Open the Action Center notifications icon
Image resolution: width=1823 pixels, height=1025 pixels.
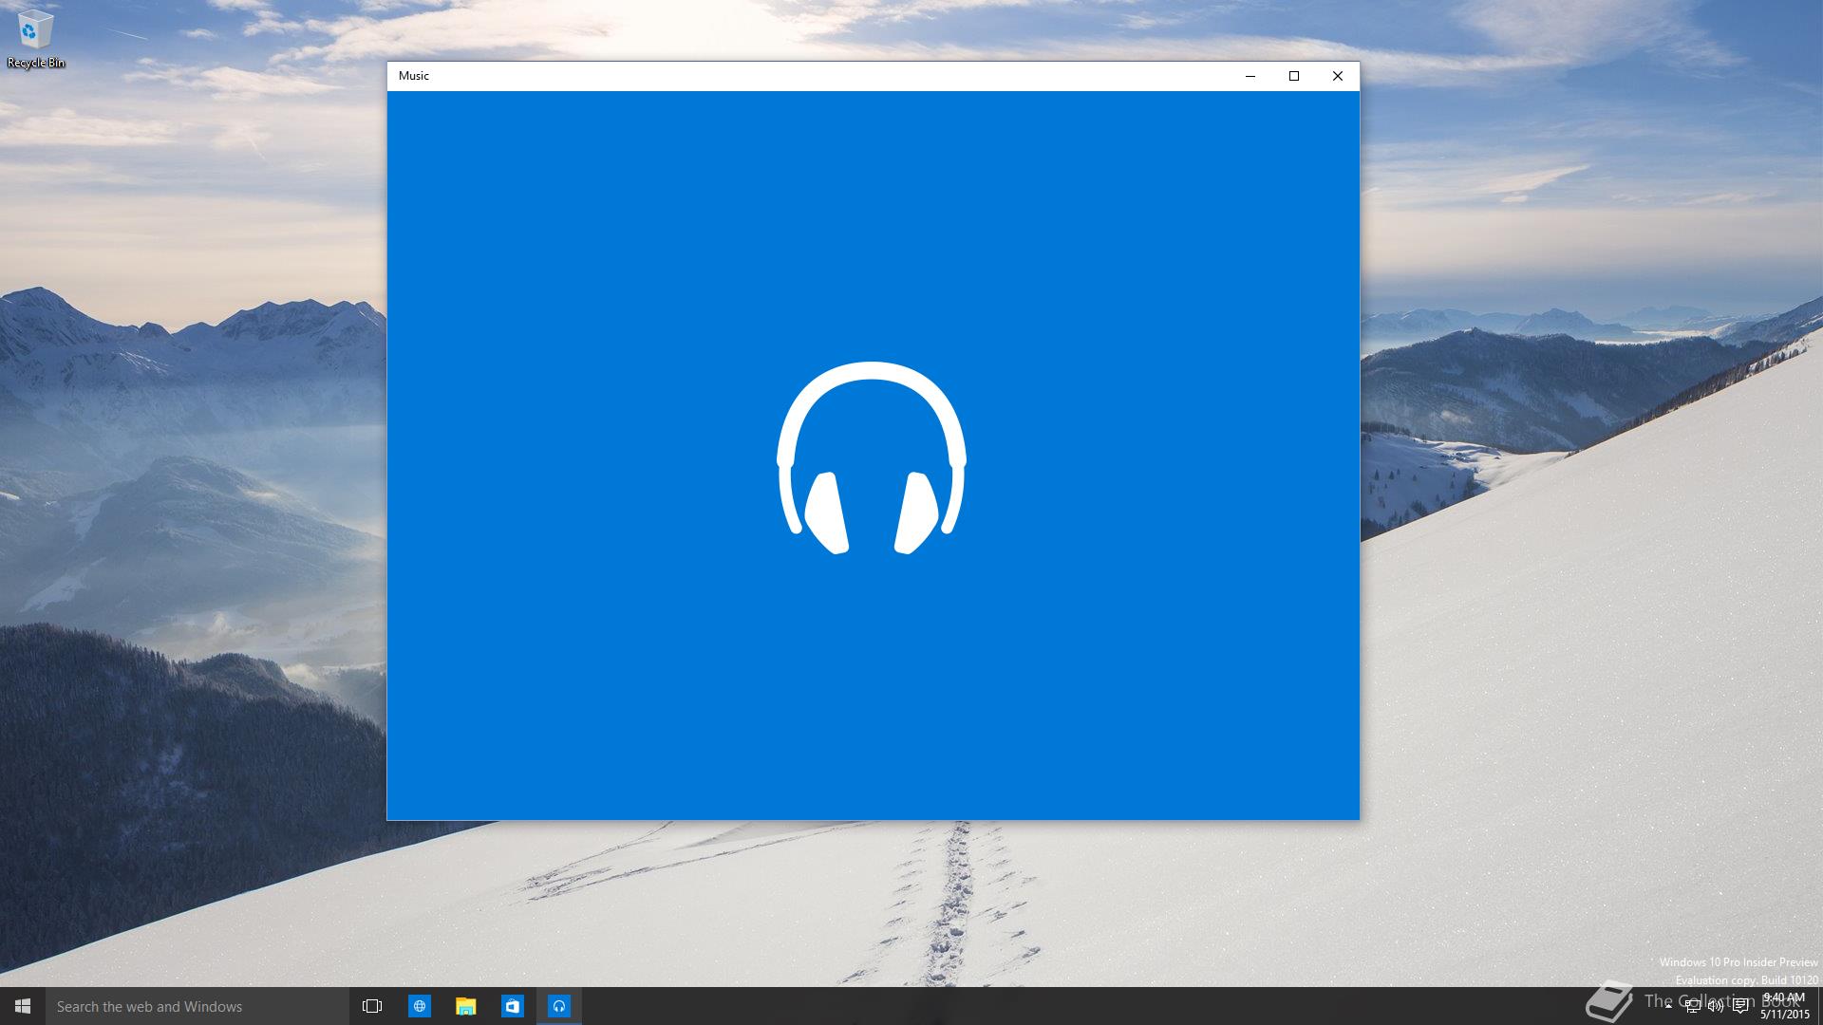coord(1739,1006)
